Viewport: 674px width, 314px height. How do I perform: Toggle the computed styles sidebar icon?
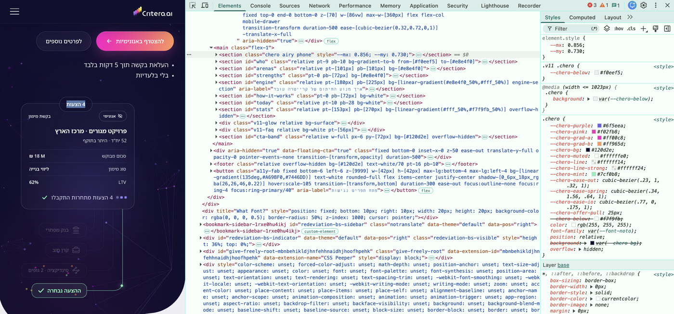point(667,29)
